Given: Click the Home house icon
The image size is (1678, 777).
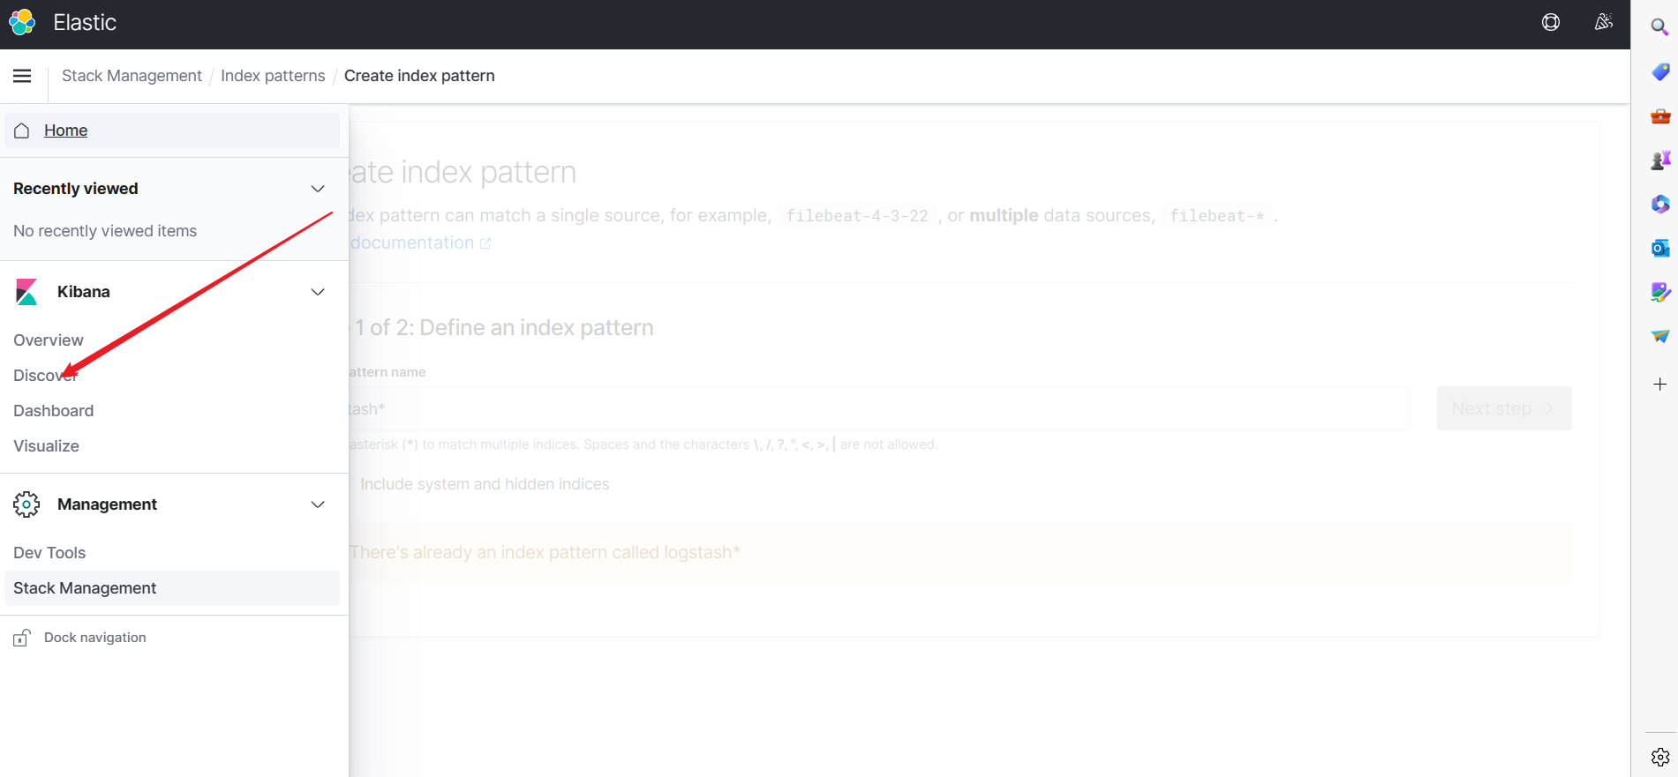Looking at the screenshot, I should [x=22, y=131].
